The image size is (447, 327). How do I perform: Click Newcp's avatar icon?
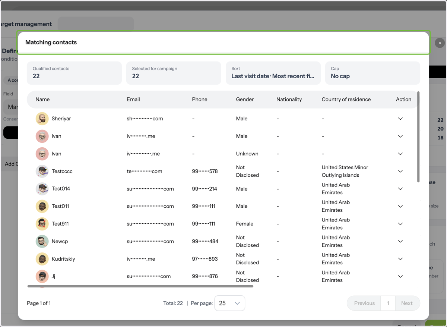pos(42,241)
